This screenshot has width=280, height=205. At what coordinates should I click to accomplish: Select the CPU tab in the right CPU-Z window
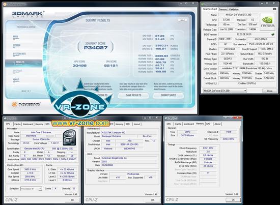click(x=169, y=124)
